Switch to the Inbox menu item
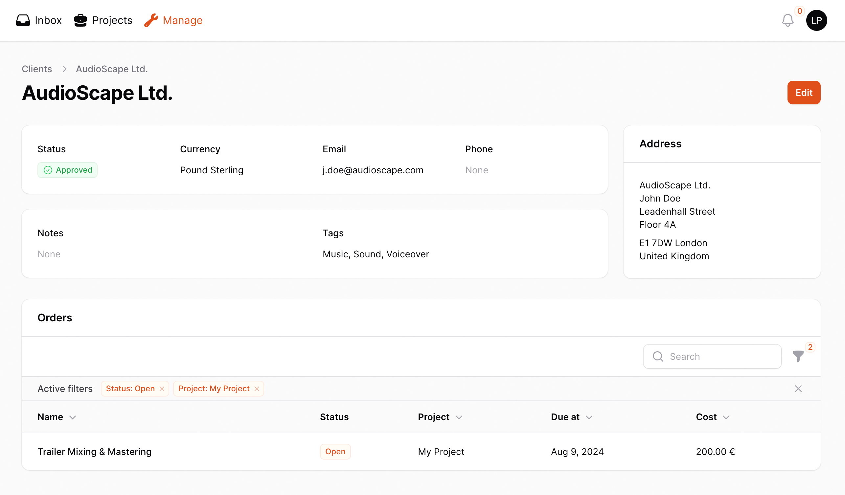Image resolution: width=845 pixels, height=495 pixels. point(48,20)
